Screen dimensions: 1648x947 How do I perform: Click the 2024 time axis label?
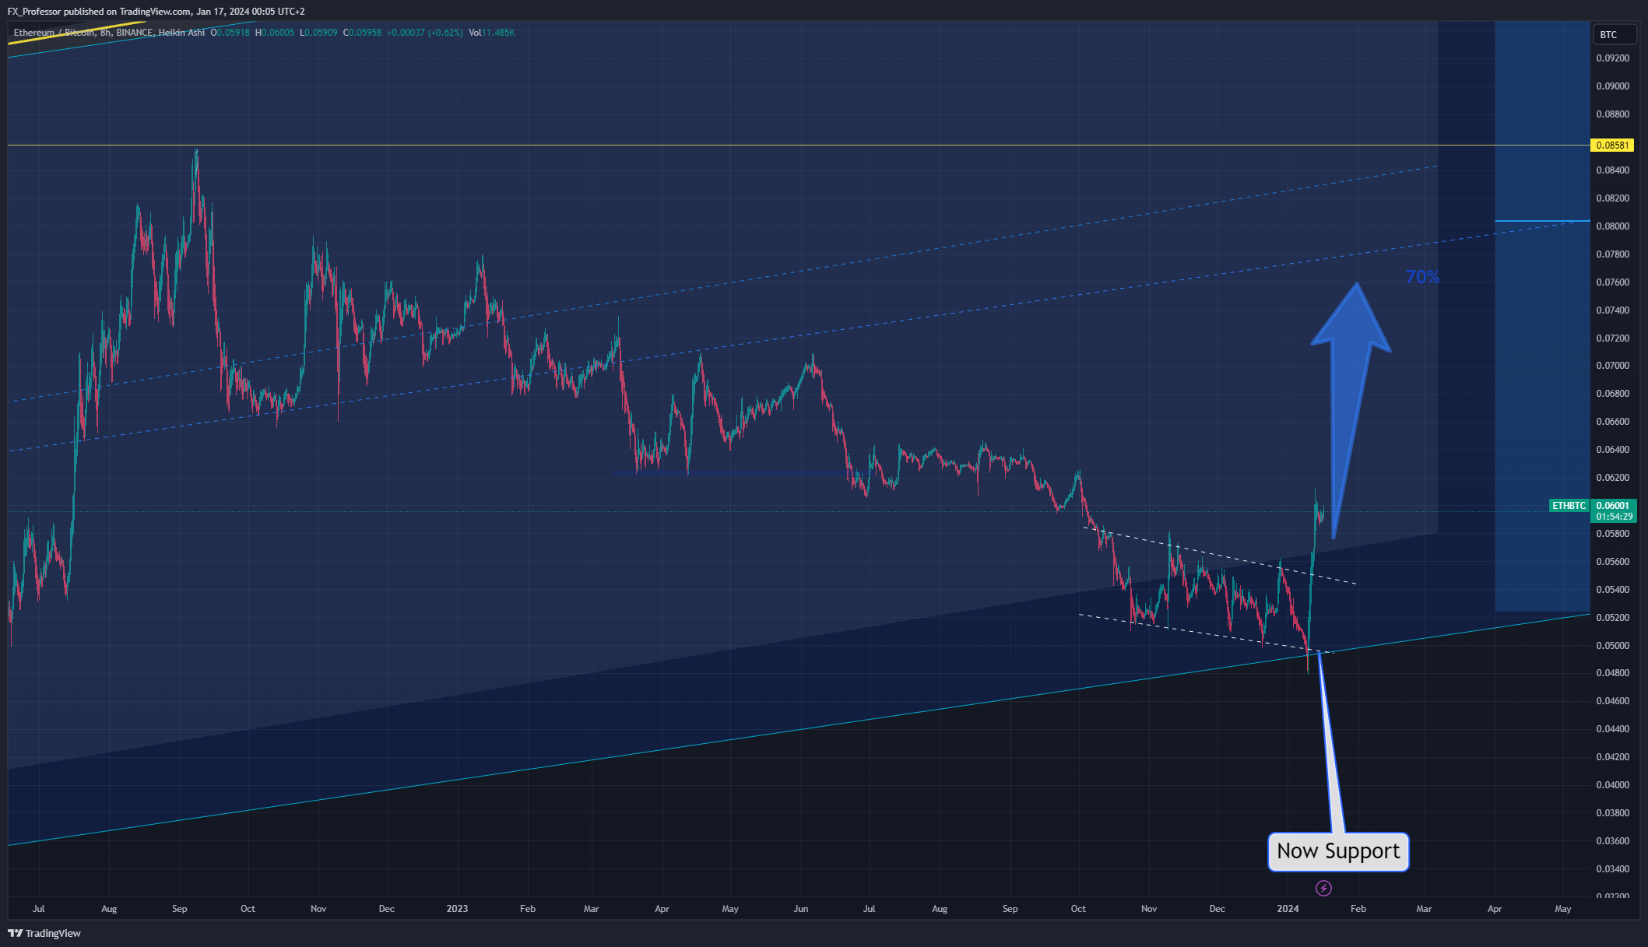click(1288, 909)
